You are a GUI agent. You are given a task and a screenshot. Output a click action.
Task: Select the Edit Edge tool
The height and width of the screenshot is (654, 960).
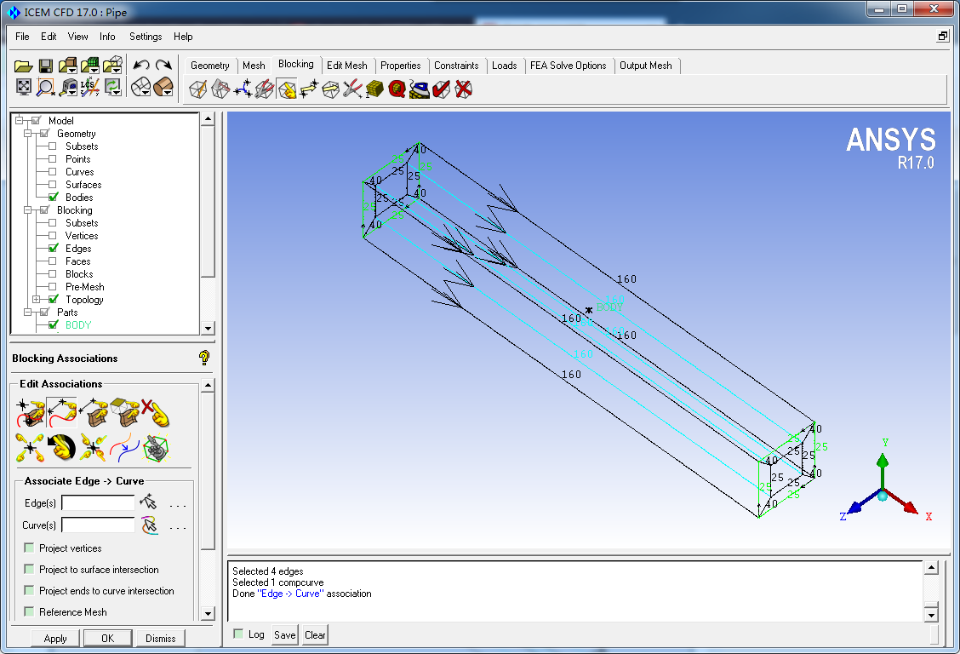[352, 89]
